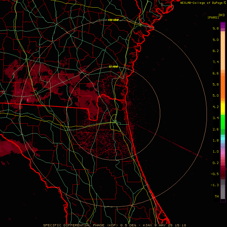The width and height of the screenshot is (227, 227).
Task: Select the 5.8 value on color scale
Action: tap(216, 84)
